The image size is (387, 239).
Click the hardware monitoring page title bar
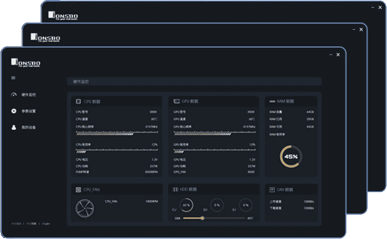click(194, 81)
